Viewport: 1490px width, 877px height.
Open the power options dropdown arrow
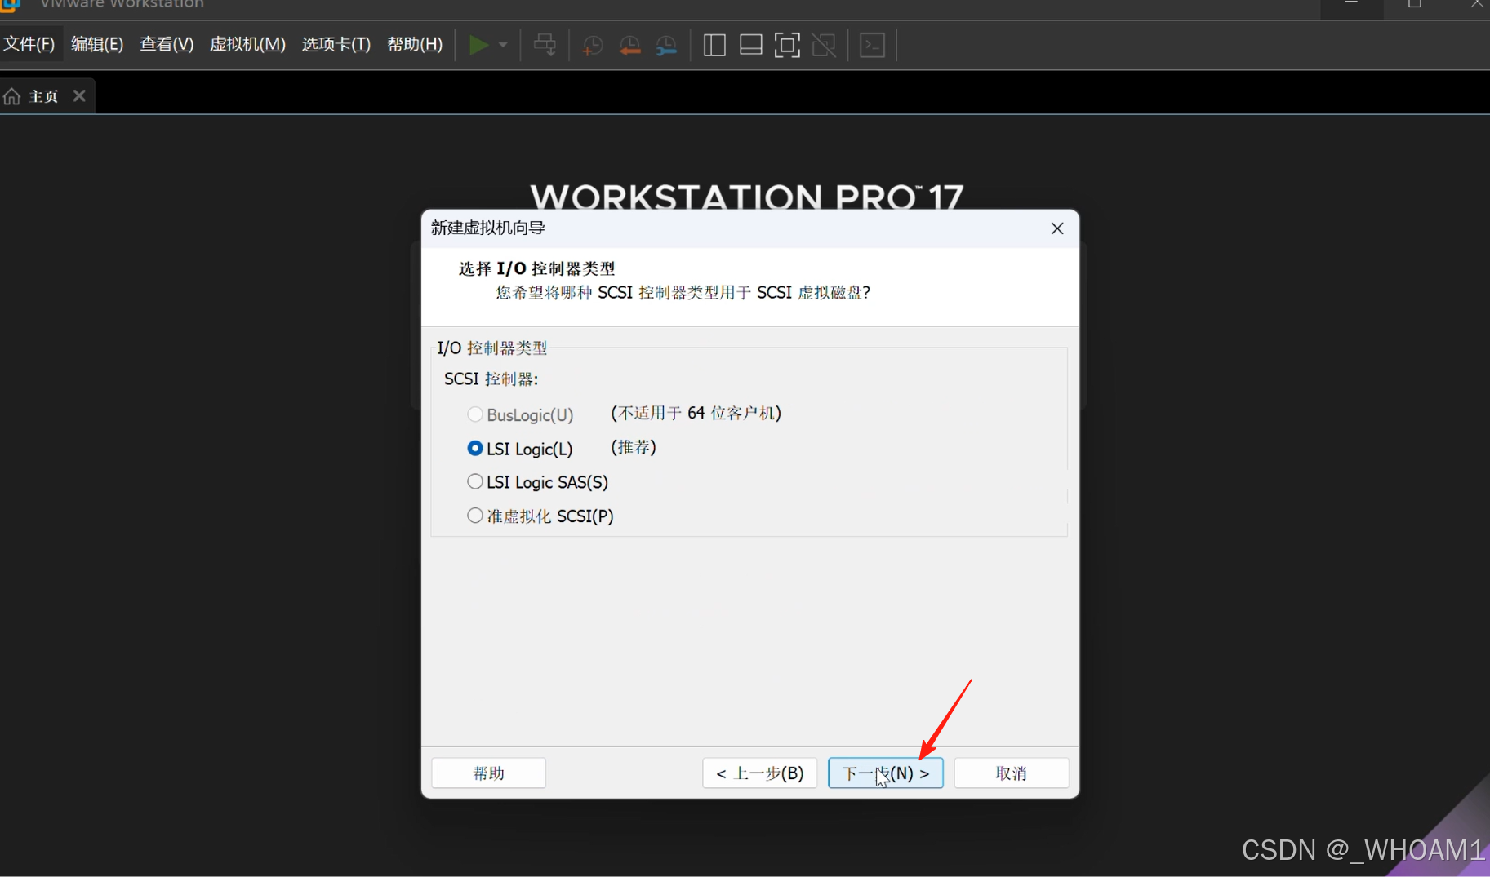point(503,45)
